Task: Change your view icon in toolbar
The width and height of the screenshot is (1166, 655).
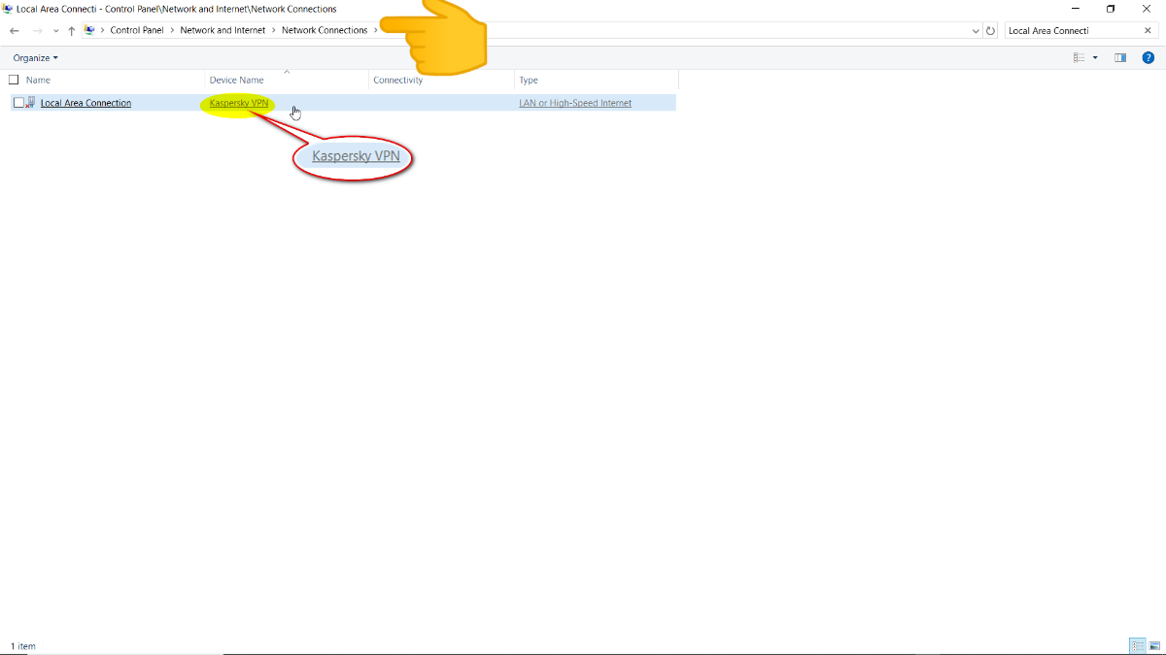Action: 1079,58
